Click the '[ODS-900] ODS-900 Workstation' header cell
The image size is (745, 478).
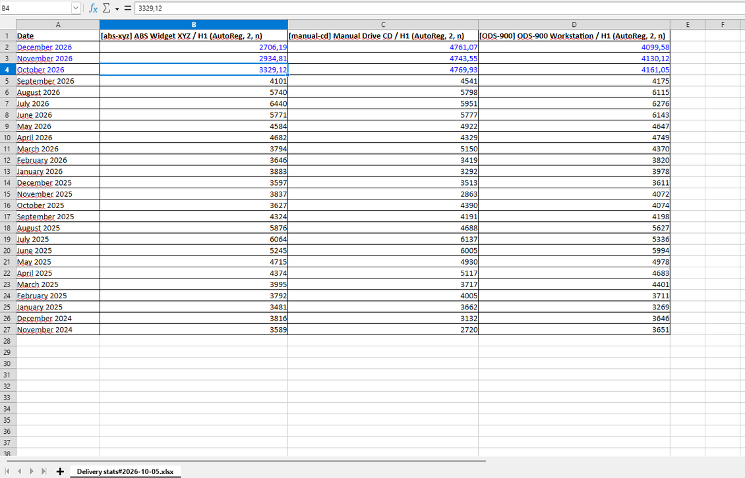[x=574, y=36]
